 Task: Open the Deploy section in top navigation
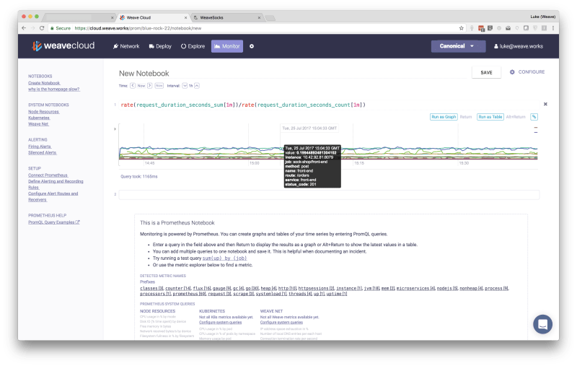click(x=160, y=46)
